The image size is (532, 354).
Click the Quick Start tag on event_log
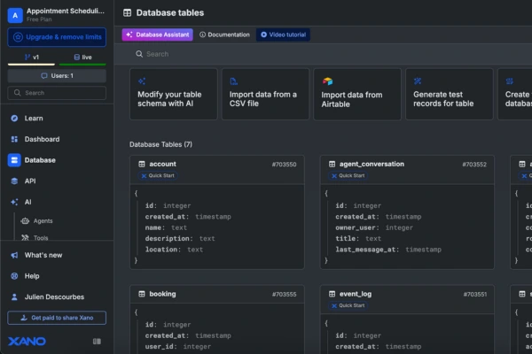tap(348, 305)
